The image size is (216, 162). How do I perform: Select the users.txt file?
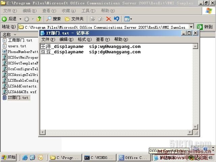click(x=14, y=46)
